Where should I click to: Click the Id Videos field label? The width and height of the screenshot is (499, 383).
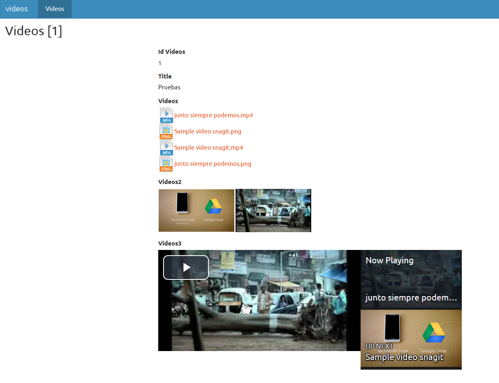click(172, 52)
